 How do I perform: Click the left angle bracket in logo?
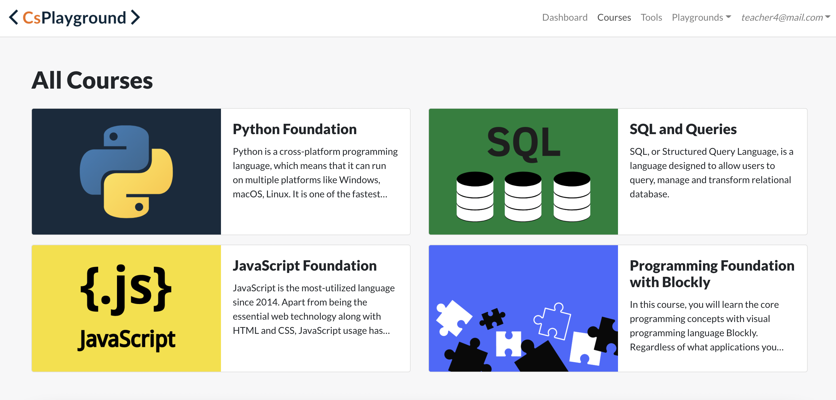coord(13,17)
